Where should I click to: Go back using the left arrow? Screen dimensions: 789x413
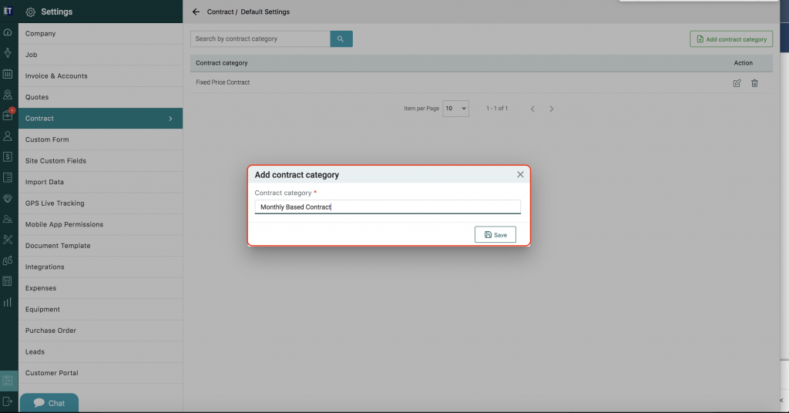tap(196, 12)
